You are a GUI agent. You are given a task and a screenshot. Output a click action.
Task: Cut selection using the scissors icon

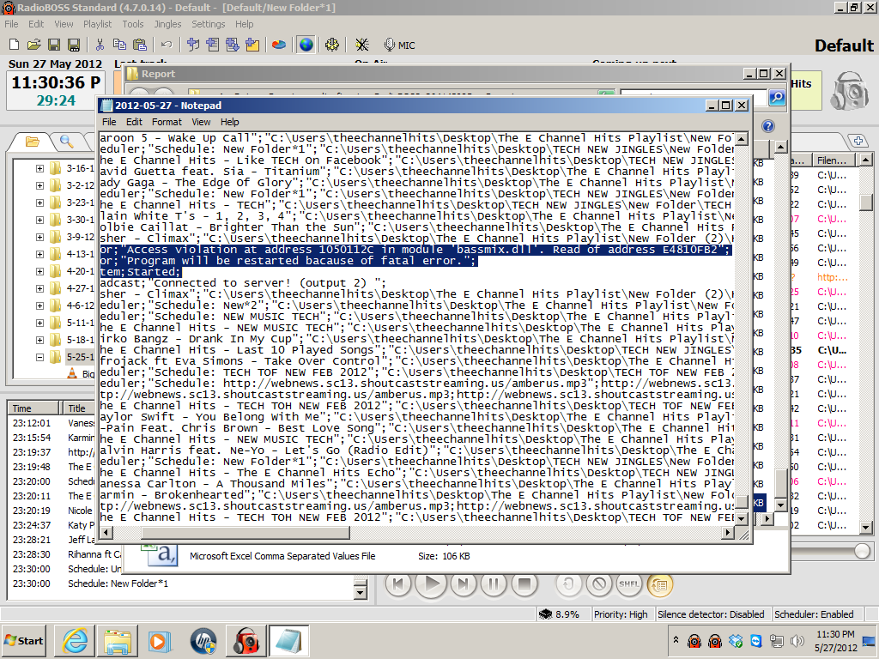coord(100,45)
